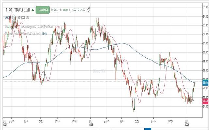
Task: Click the clock icon beside the date
Action: tap(15, 17)
